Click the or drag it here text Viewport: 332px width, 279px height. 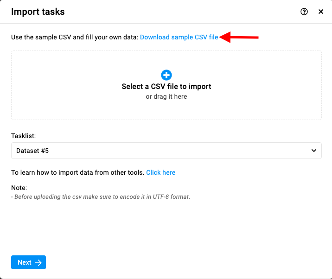tap(166, 96)
